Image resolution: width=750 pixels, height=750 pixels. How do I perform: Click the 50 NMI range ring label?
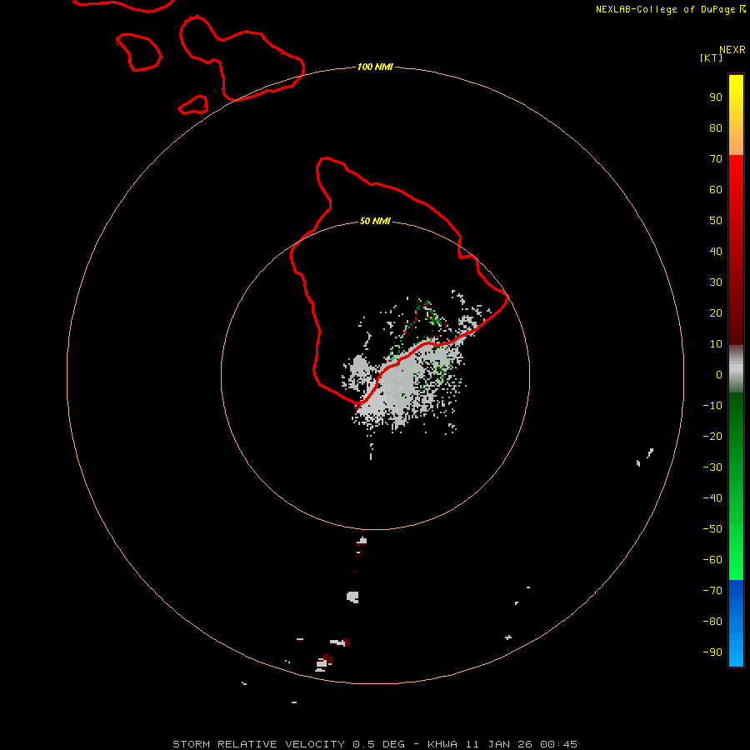point(375,221)
